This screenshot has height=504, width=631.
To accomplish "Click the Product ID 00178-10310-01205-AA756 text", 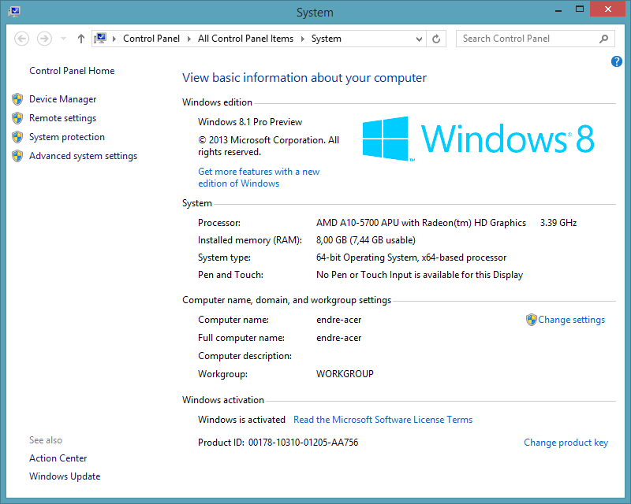I will click(x=278, y=443).
